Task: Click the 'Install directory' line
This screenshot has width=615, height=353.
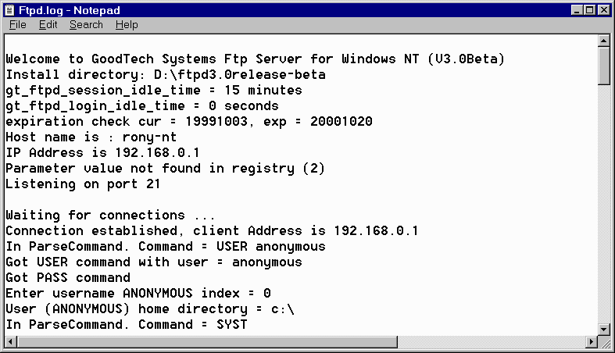Action: pos(166,75)
